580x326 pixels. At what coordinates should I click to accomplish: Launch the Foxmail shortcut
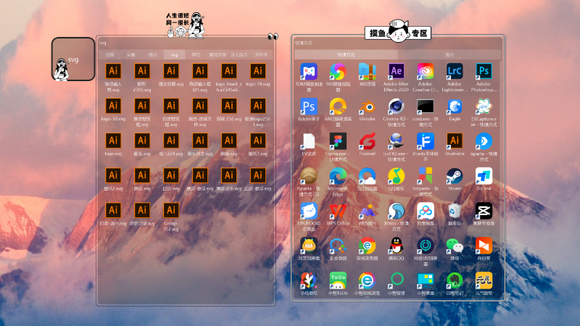[368, 141]
